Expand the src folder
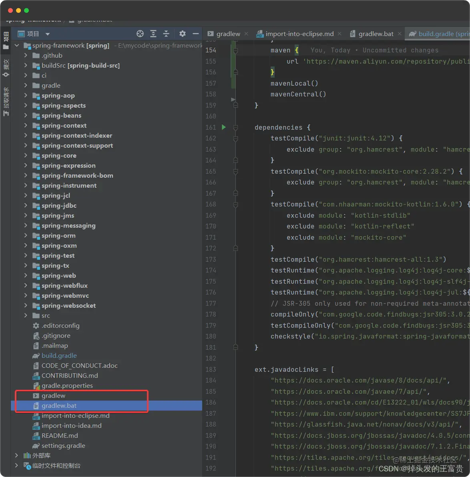The height and width of the screenshot is (477, 470). click(26, 315)
